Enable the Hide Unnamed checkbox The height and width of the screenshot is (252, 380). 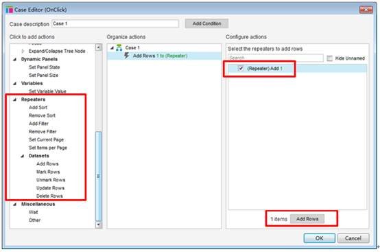pyautogui.click(x=329, y=58)
